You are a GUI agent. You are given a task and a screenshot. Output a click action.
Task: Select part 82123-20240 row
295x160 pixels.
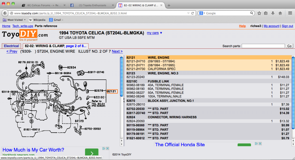click(209, 77)
